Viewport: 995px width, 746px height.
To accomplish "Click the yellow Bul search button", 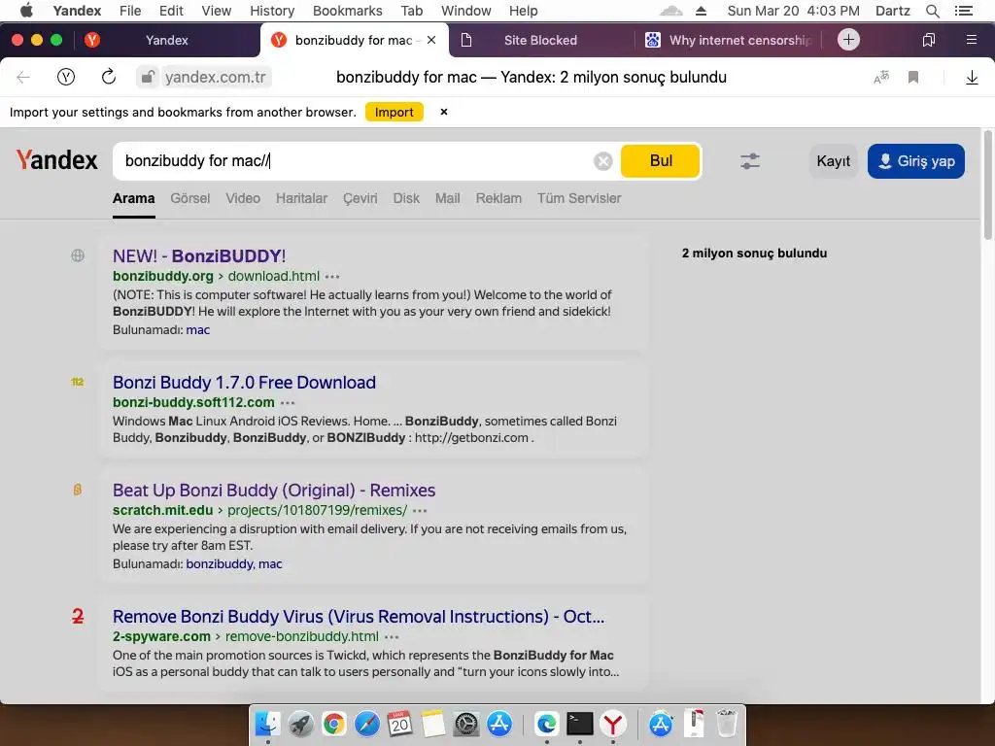I will [x=660, y=161].
